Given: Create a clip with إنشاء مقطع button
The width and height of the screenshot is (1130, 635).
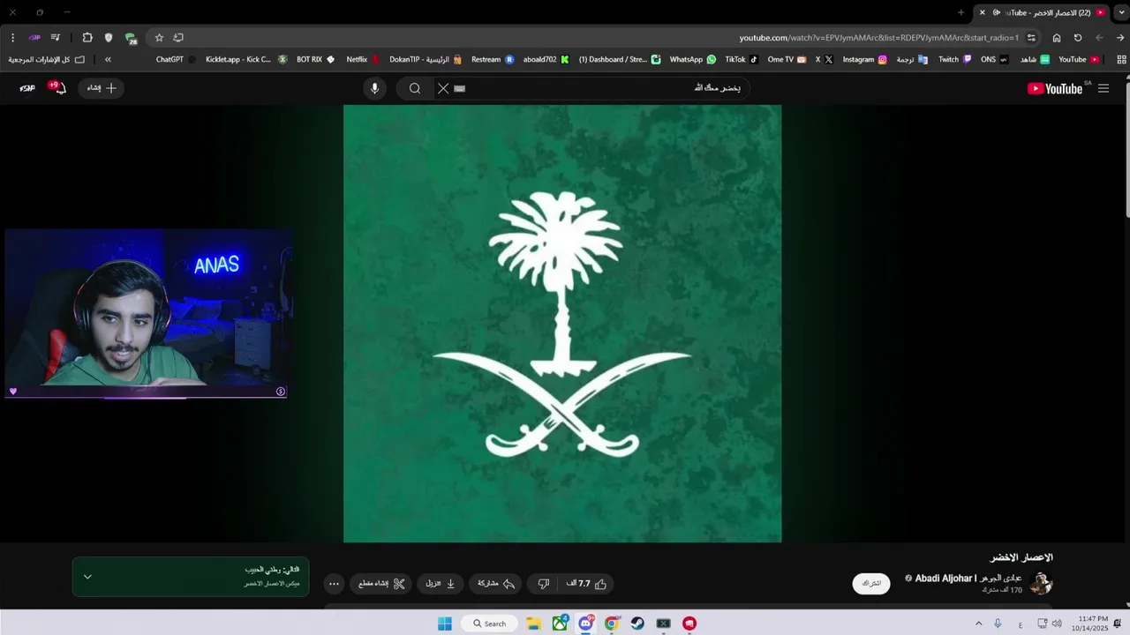Looking at the screenshot, I should coord(380,584).
